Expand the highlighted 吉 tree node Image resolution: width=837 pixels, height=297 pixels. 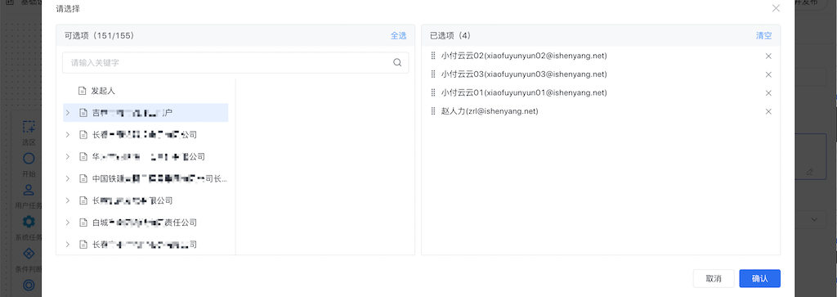click(x=68, y=113)
